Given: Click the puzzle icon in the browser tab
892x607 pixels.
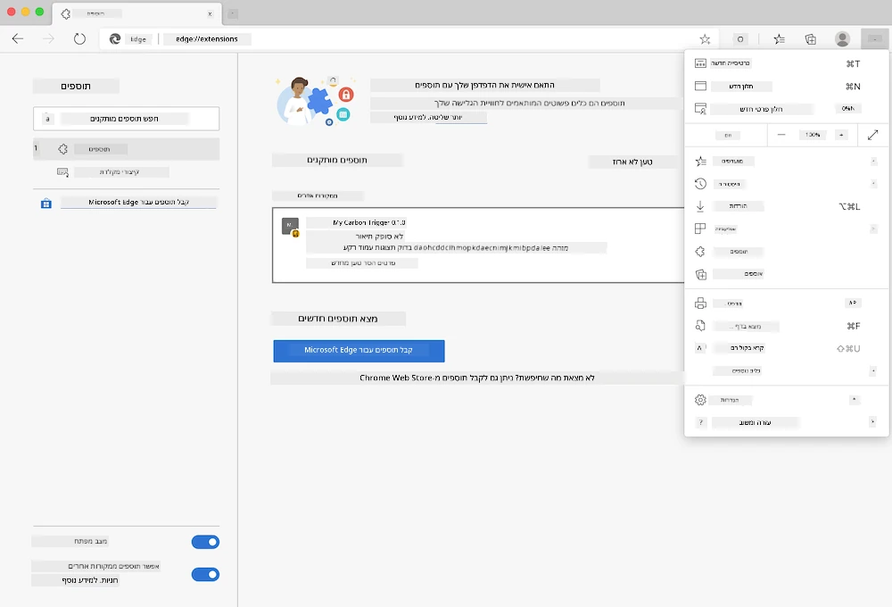Looking at the screenshot, I should point(65,13).
